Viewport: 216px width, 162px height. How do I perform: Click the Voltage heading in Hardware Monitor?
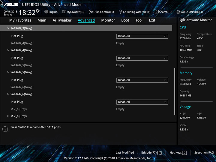pos(185,107)
